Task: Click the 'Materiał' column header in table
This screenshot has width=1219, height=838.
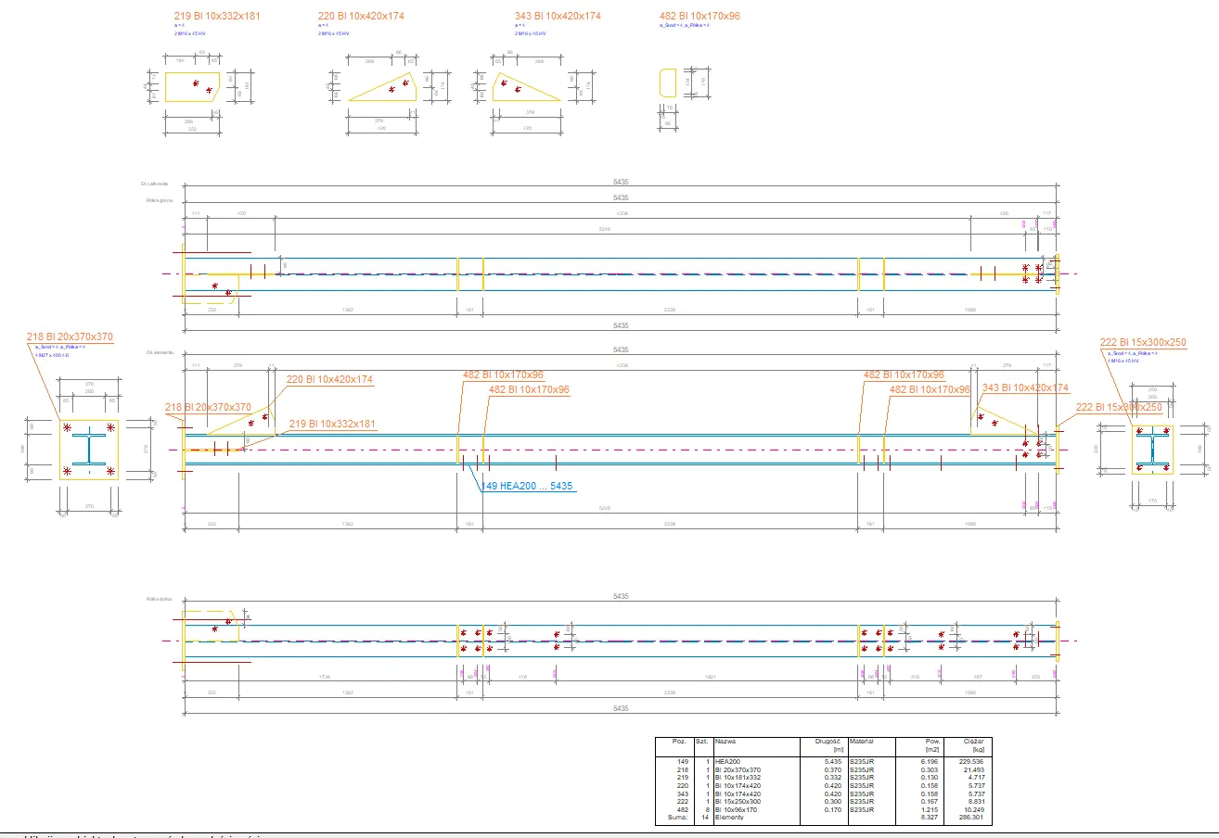Action: 861,742
